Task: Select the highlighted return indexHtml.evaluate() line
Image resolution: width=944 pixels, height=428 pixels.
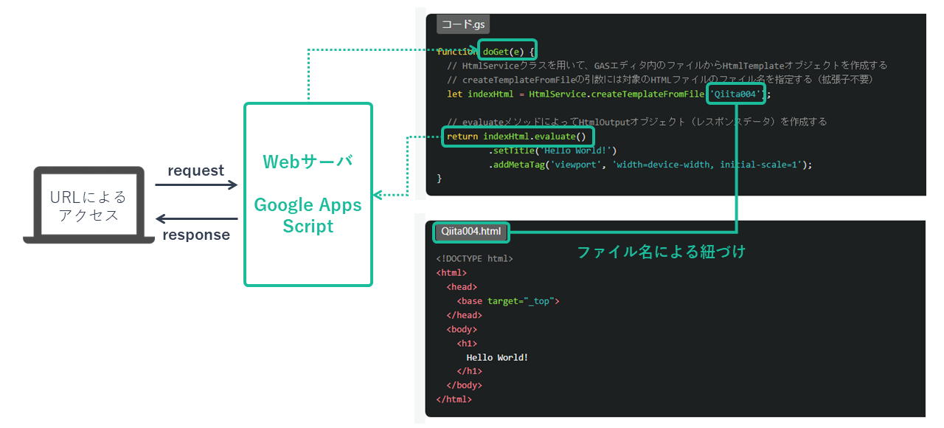Action: tap(518, 136)
